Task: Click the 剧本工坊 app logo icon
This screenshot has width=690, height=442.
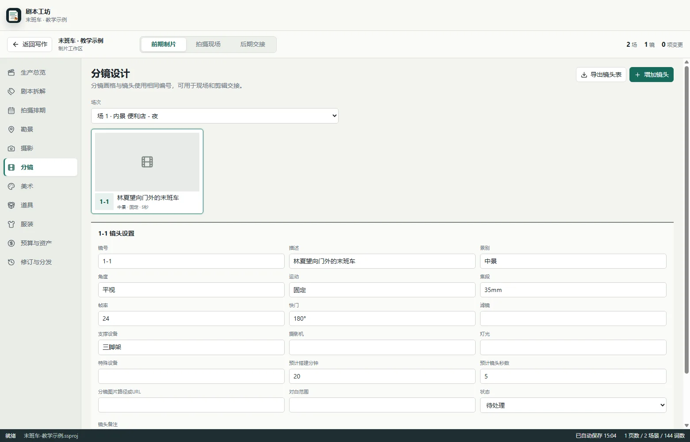Action: tap(14, 15)
